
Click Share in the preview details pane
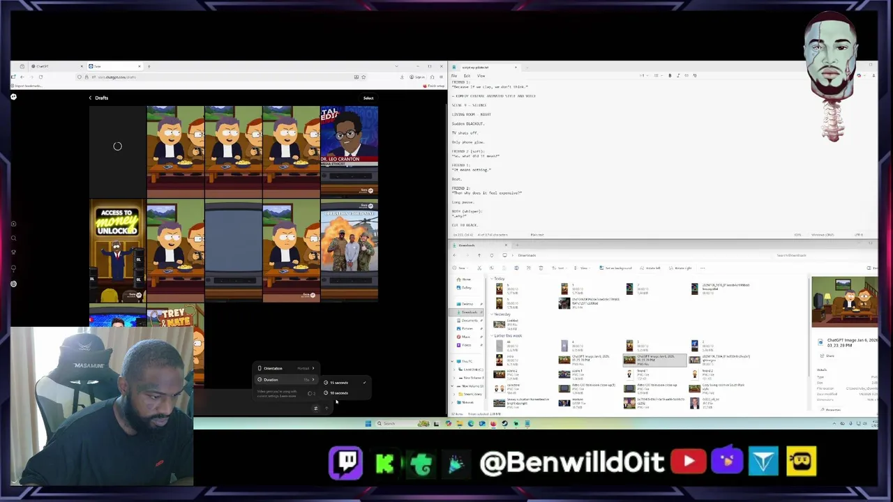(x=827, y=356)
